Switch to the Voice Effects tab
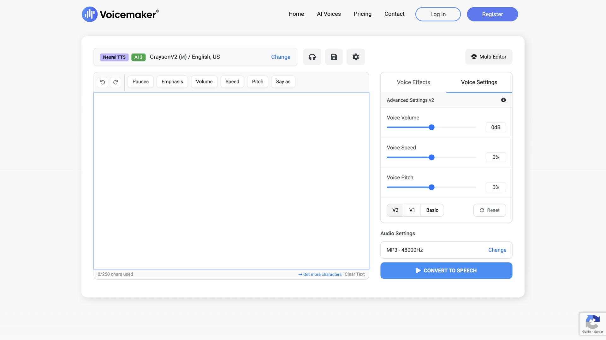This screenshot has height=340, width=606. 413,82
